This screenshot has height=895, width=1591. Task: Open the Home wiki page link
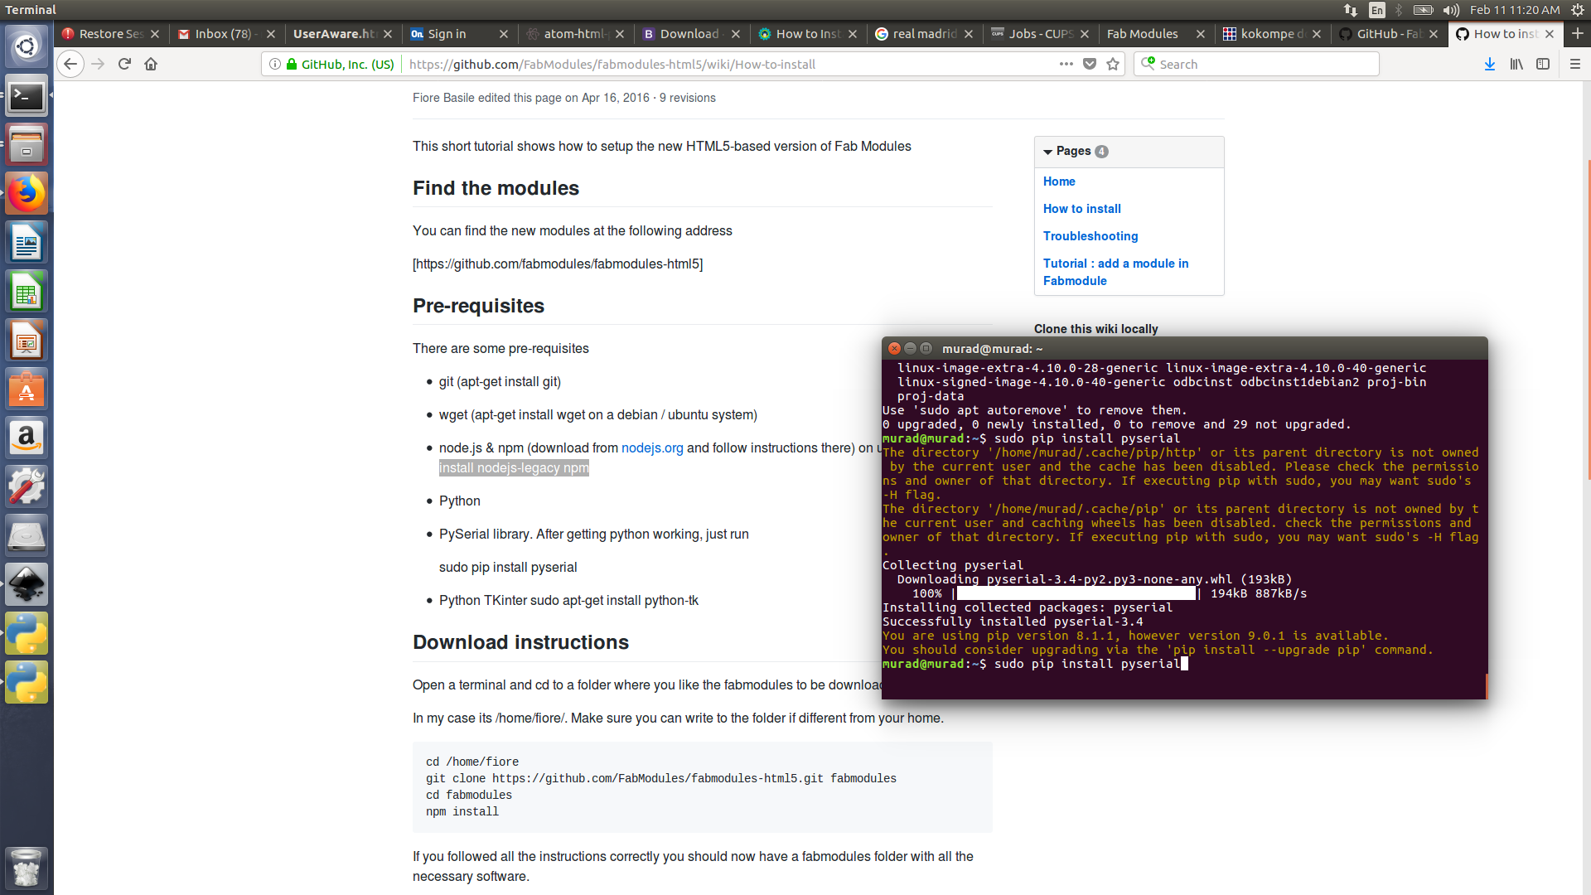[x=1058, y=181]
